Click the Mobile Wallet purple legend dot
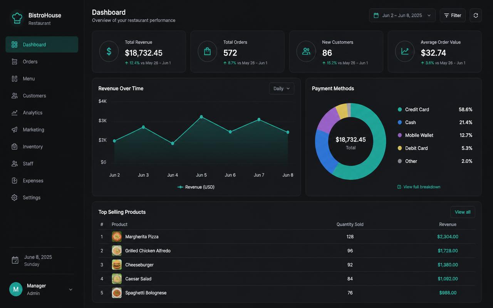 [400, 136]
